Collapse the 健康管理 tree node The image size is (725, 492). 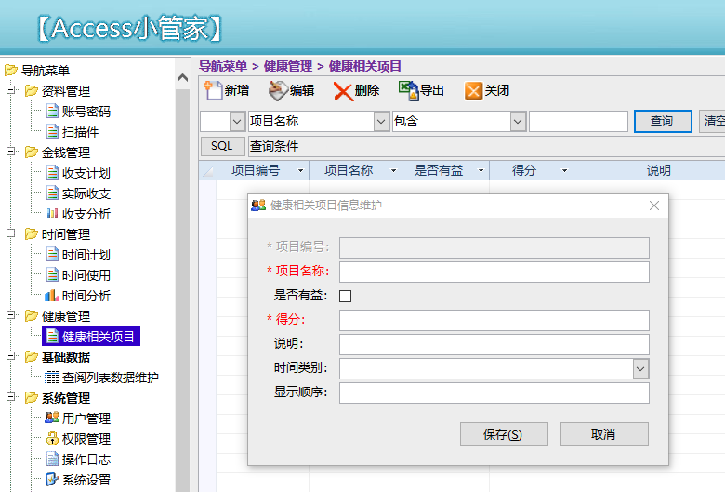[10, 315]
